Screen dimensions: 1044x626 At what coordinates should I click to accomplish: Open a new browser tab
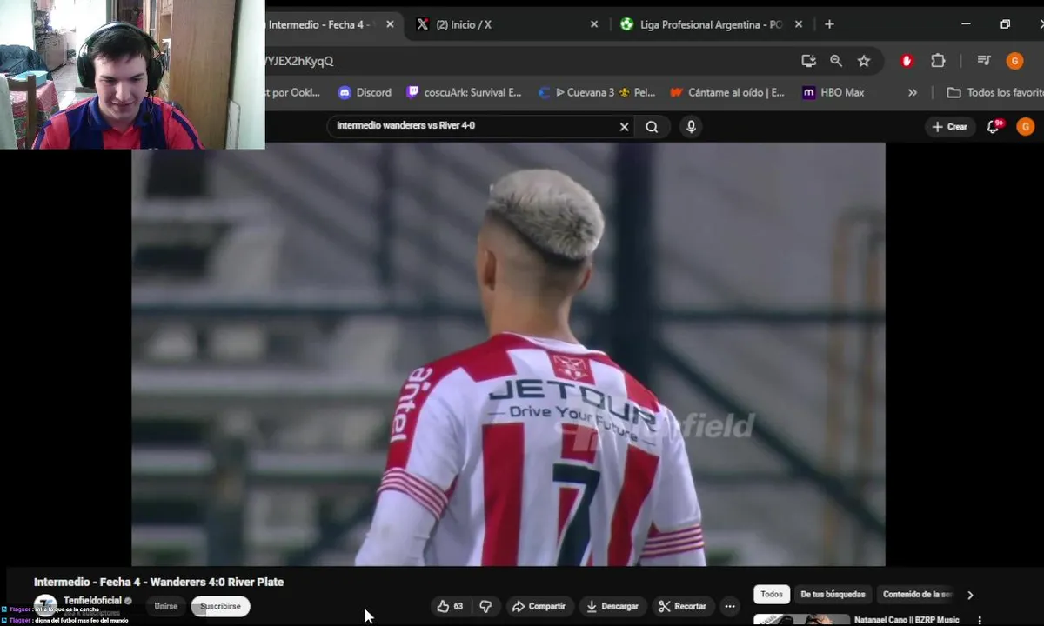(829, 24)
